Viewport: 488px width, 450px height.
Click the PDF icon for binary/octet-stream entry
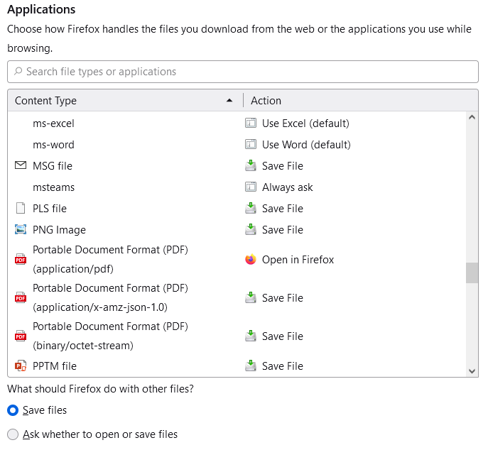[x=20, y=336]
